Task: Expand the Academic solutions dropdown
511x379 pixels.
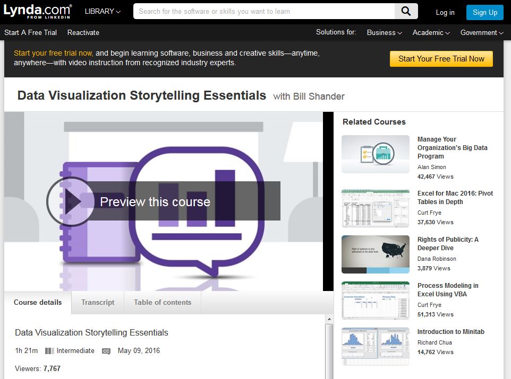Action: click(431, 32)
